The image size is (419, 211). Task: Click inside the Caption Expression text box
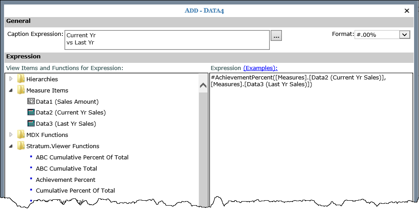click(167, 40)
